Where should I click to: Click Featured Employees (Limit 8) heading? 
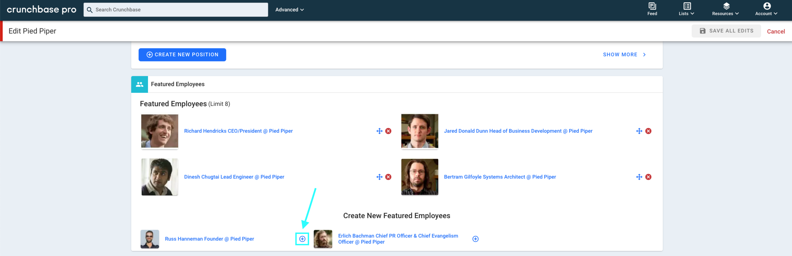185,104
